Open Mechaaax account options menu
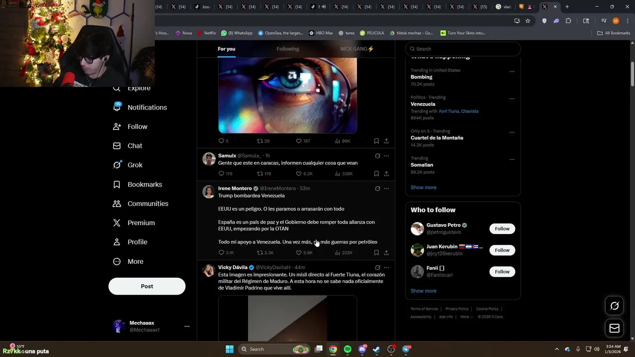The image size is (635, 357). [x=187, y=326]
